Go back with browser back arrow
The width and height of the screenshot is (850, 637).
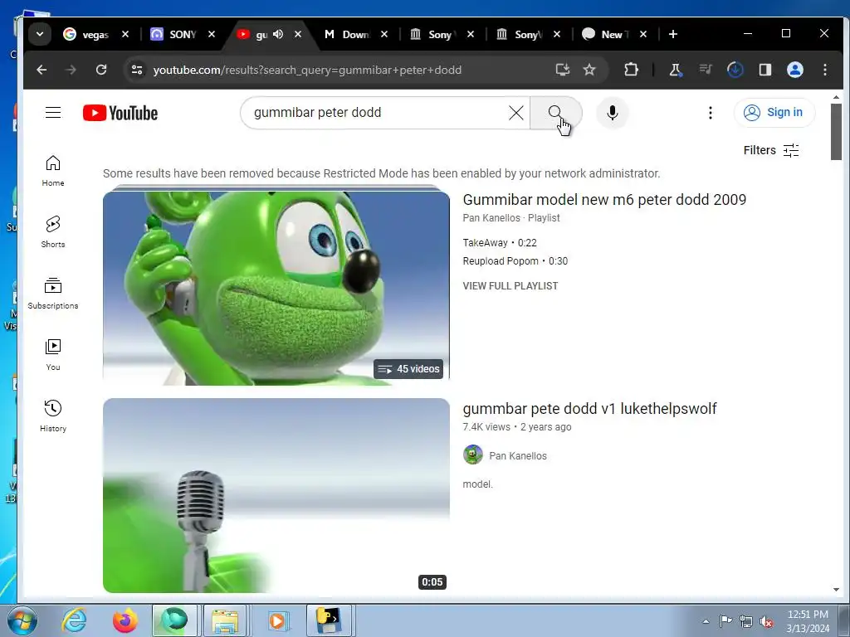coord(42,70)
